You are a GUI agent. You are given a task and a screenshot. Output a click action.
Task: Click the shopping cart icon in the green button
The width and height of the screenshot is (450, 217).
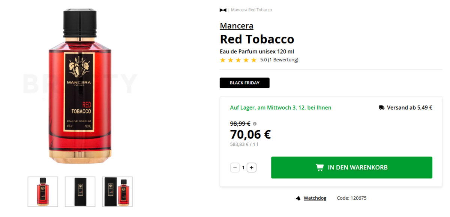[x=319, y=168]
